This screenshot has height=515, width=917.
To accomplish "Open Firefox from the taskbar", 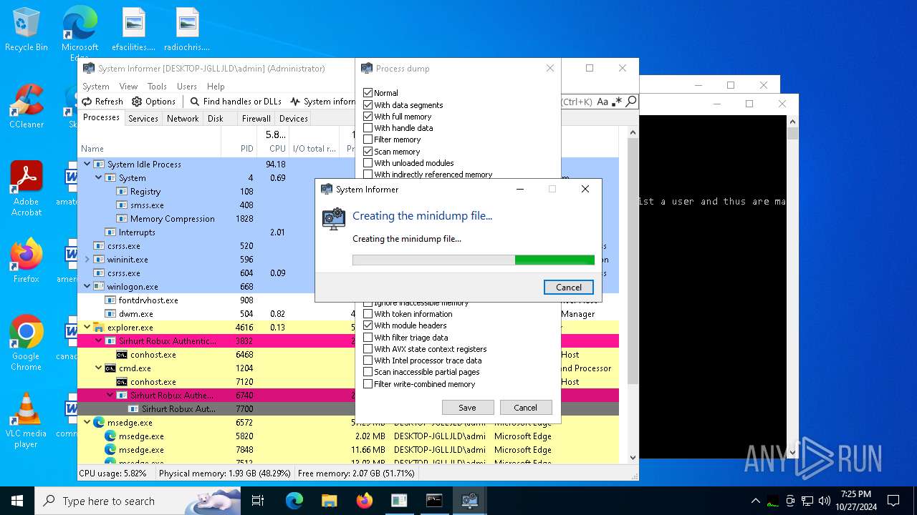I will pos(365,501).
